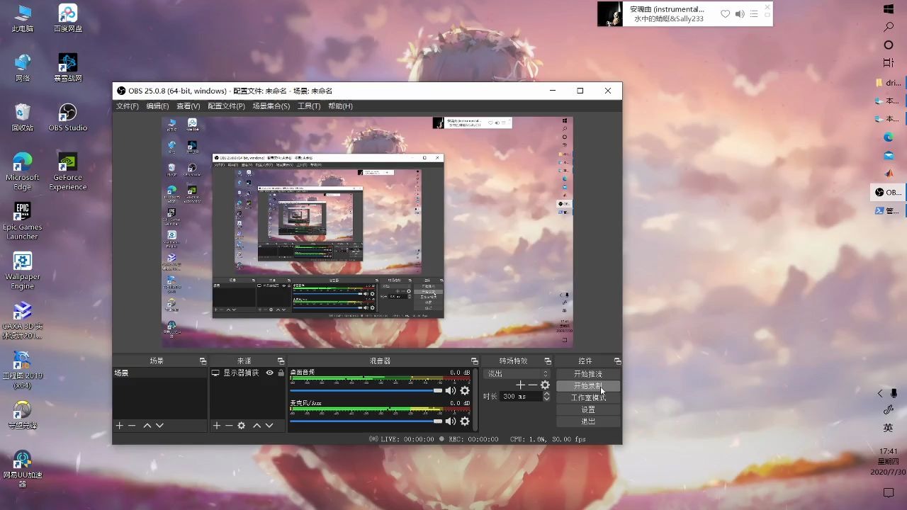Click 开始推流 start streaming button
907x510 pixels.
point(588,374)
